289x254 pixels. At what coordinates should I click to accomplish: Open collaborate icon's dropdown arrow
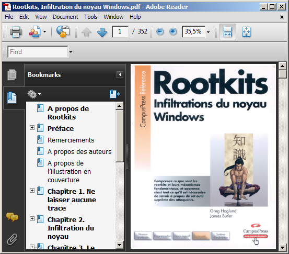44,32
